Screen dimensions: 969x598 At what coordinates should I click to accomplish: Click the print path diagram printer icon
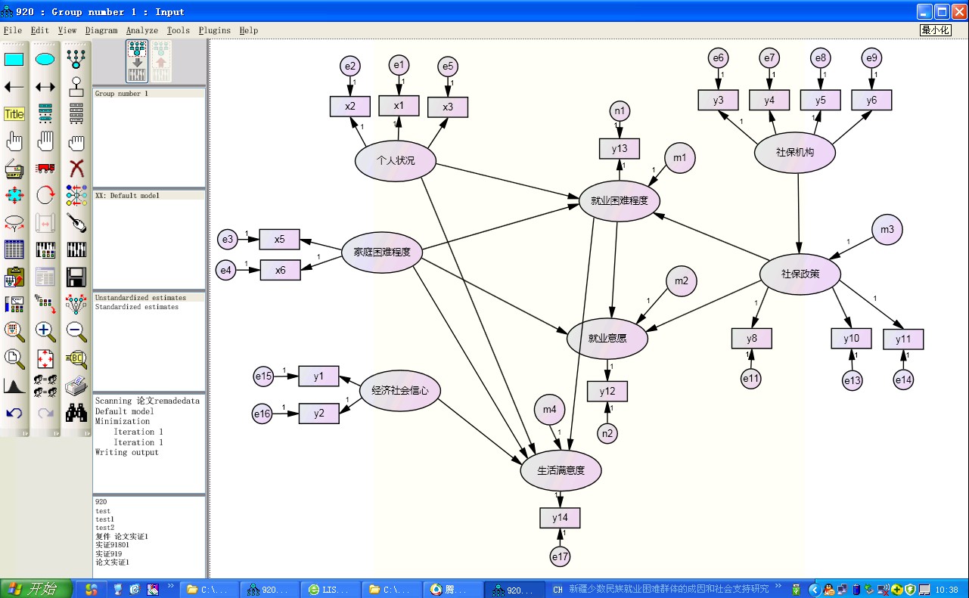[76, 386]
